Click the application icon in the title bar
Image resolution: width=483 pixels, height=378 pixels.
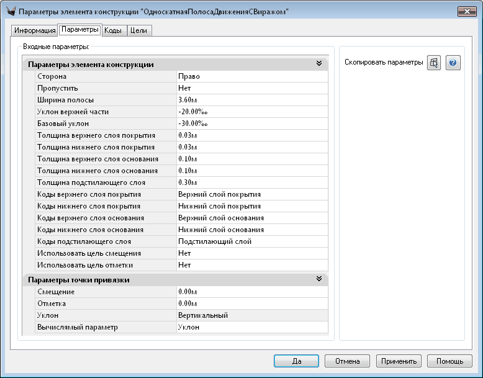[10, 12]
